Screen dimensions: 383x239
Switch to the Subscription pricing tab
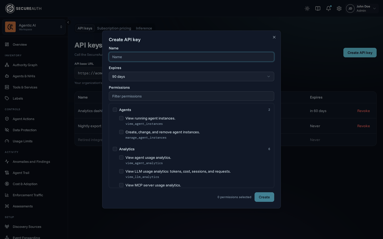coord(114,28)
